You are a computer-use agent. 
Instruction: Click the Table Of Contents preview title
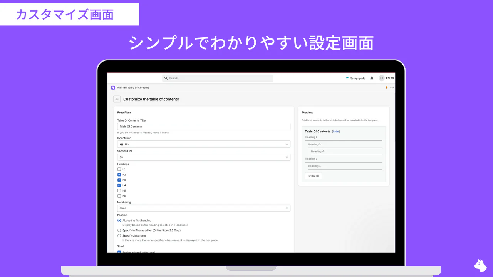click(318, 132)
